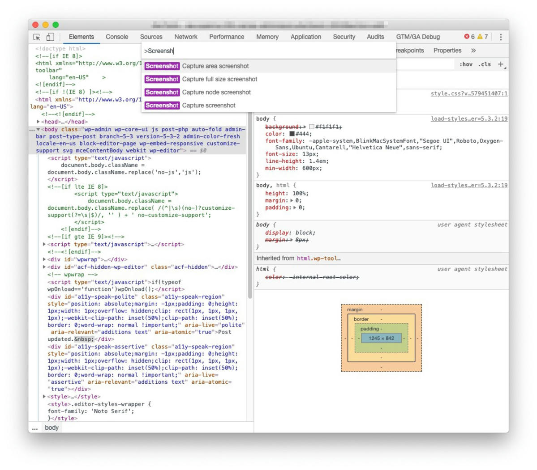The image size is (537, 470).
Task: Open the Application tab
Action: point(306,37)
